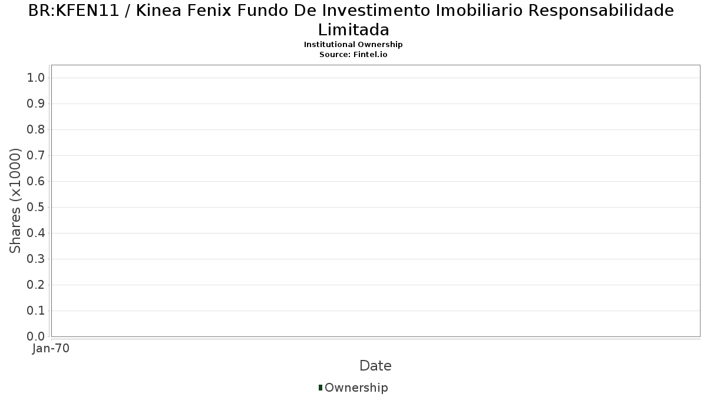This screenshot has height=397, width=707.
Task: Click the 0.2 y-axis tick label
Action: click(36, 285)
